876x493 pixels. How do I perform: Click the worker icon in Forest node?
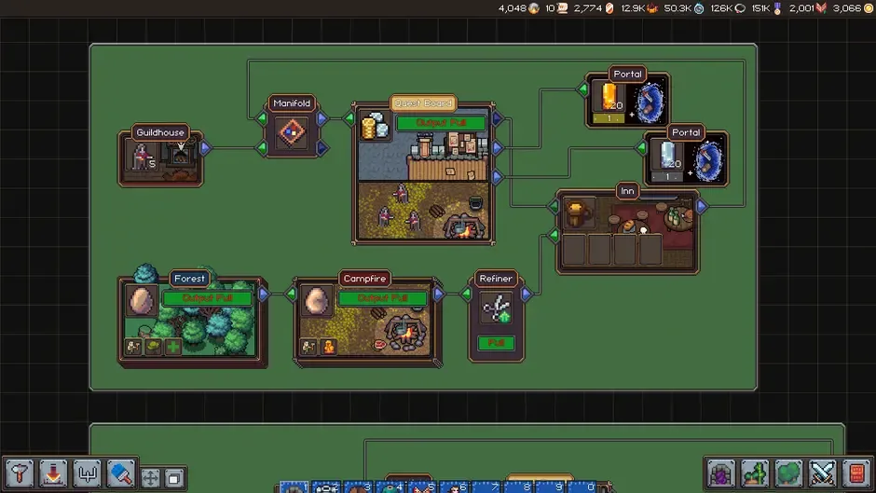click(x=133, y=347)
